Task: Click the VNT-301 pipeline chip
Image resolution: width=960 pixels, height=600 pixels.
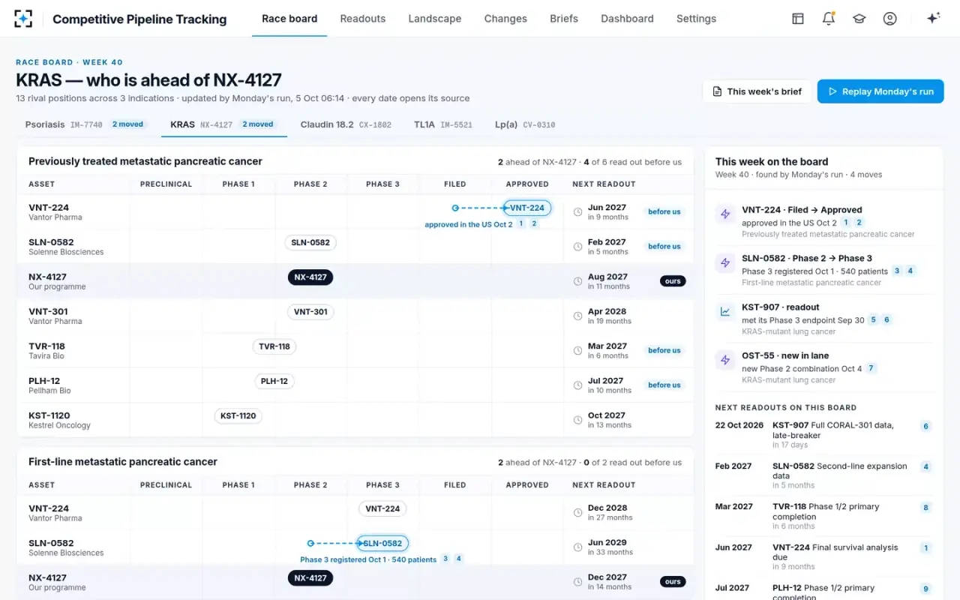Action: coord(310,312)
